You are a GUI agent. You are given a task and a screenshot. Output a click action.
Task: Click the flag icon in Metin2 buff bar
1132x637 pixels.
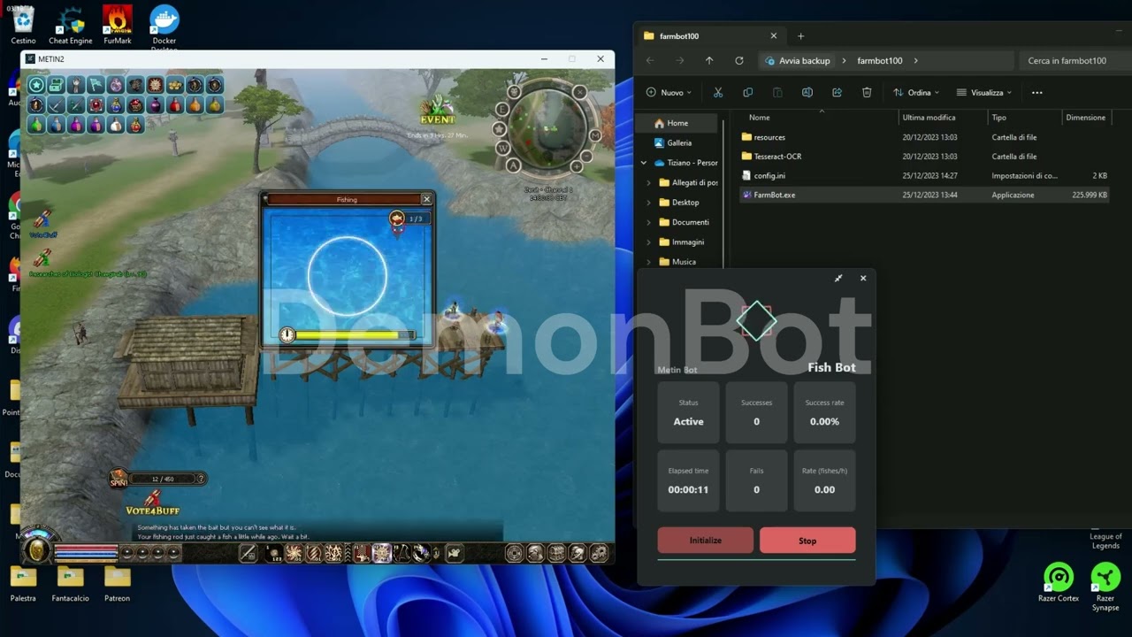tap(96, 85)
